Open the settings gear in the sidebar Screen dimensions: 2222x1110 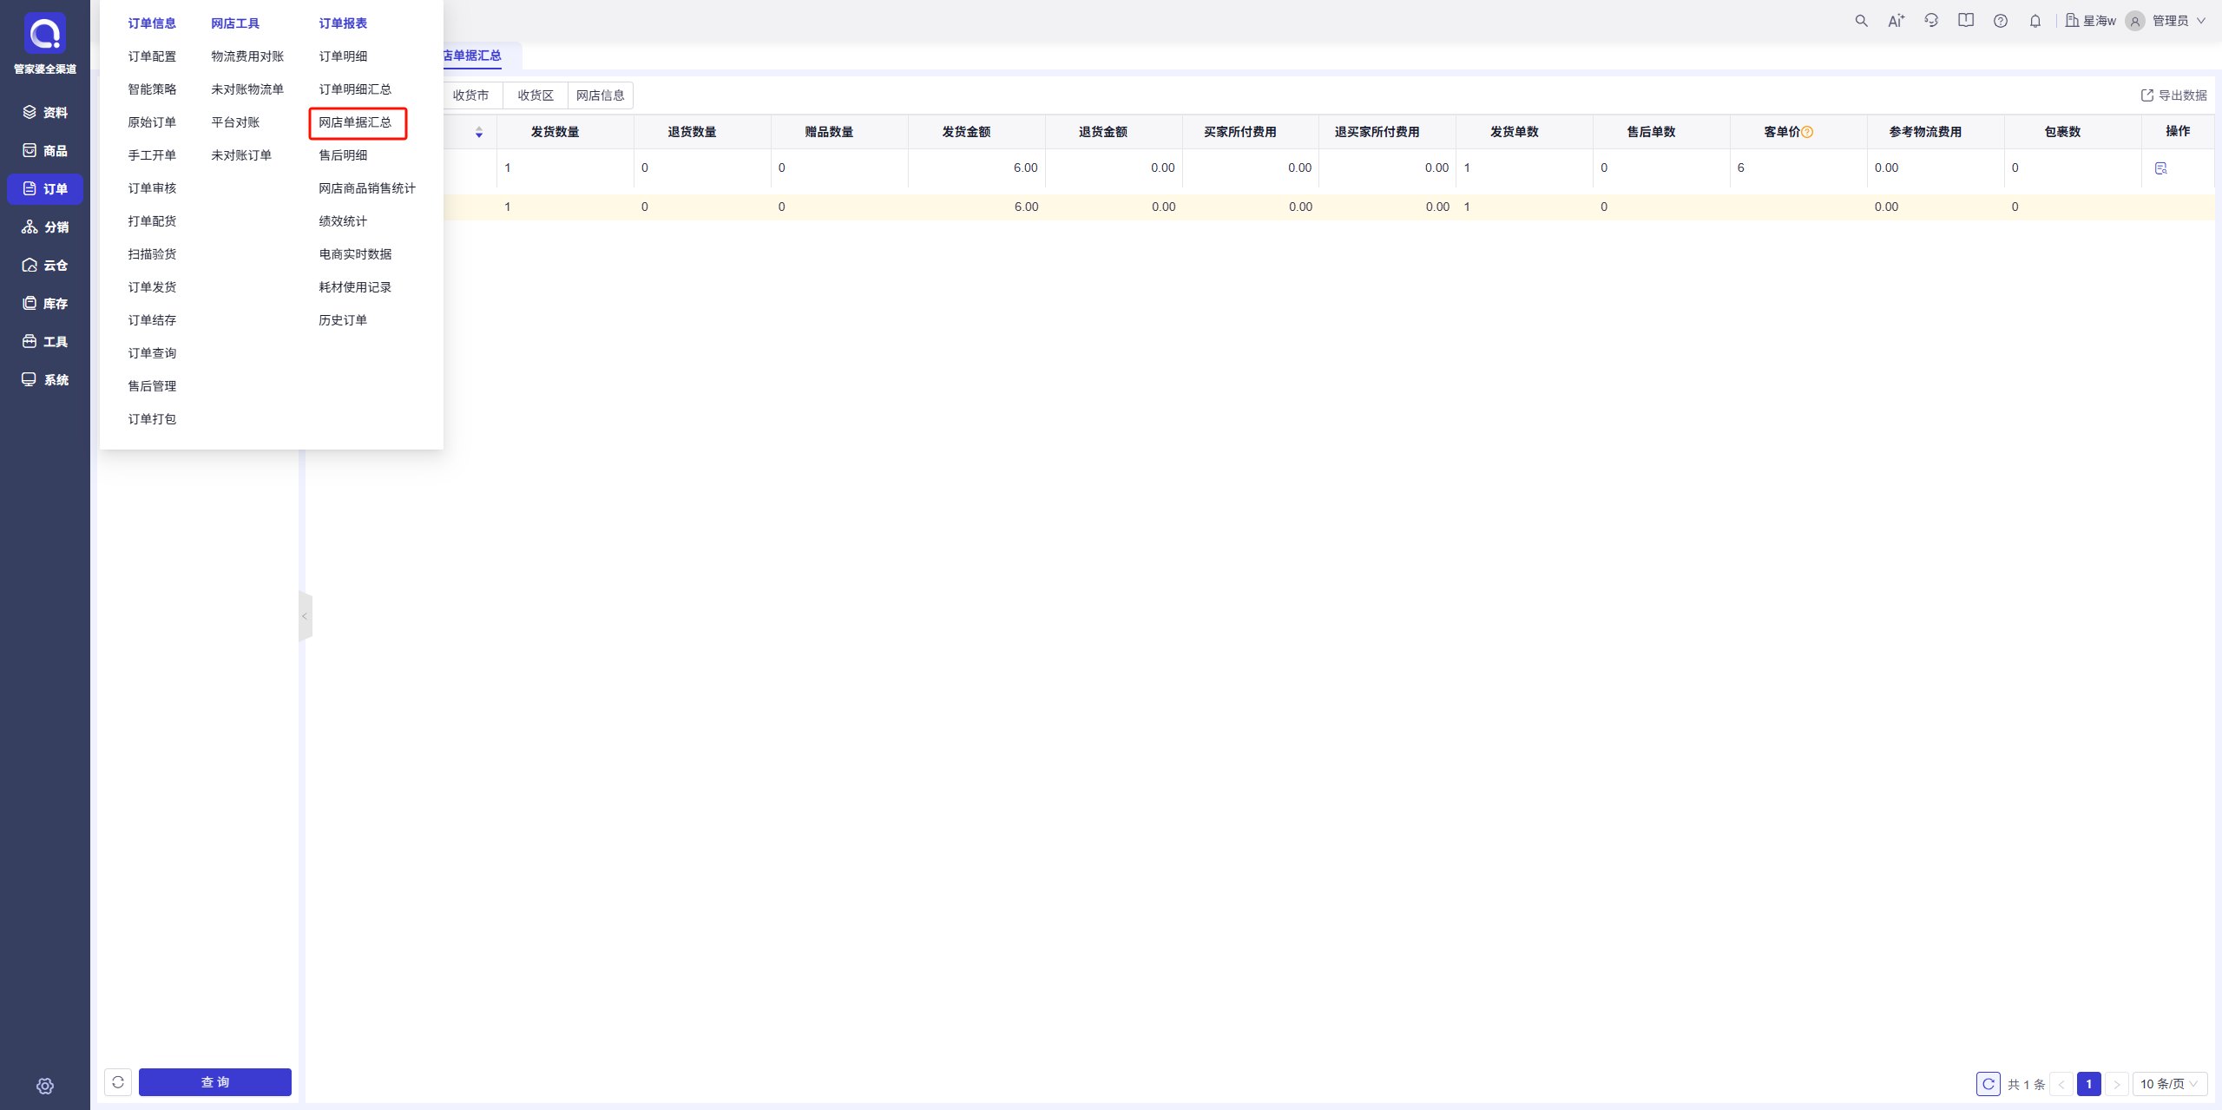pos(45,1086)
